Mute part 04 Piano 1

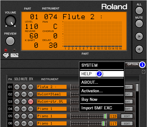[x=24, y=109]
